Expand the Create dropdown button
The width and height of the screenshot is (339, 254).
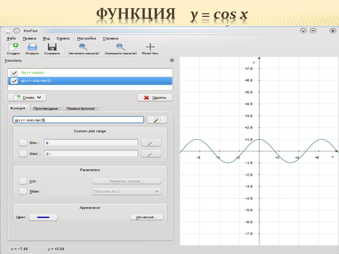[27, 98]
